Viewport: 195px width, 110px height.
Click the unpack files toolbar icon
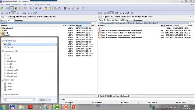point(50,8)
